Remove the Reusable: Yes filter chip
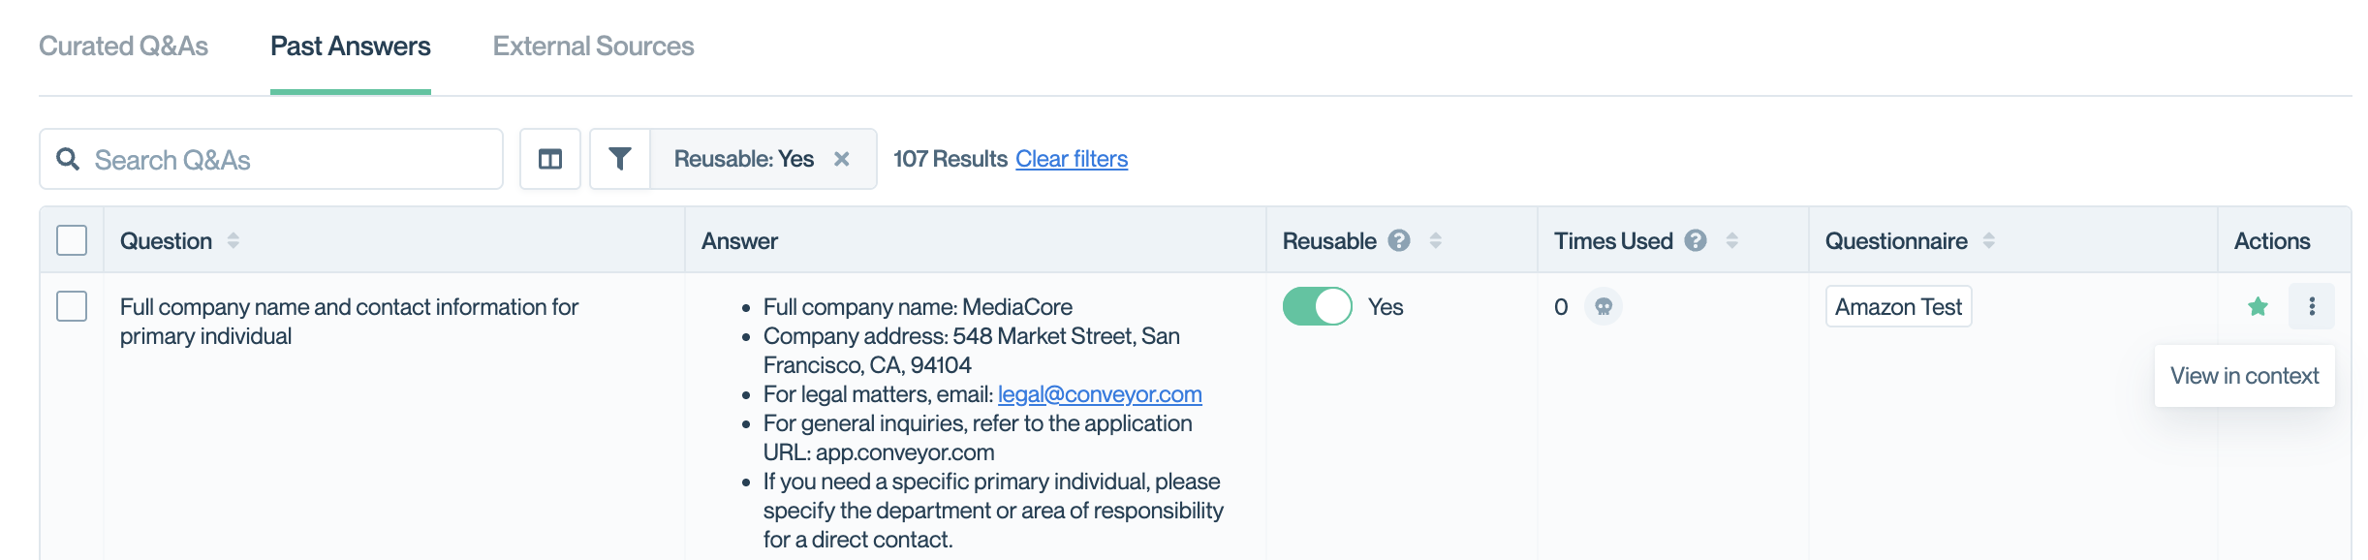The height and width of the screenshot is (560, 2368). tap(842, 159)
